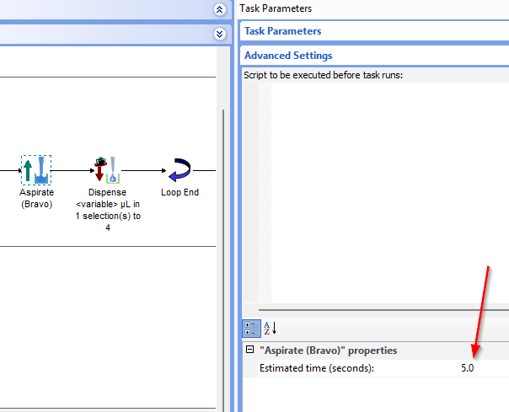The height and width of the screenshot is (412, 509).
Task: Open the Advanced Settings section header
Action: pos(288,56)
